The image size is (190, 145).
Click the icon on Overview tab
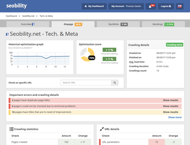(x=33, y=24)
